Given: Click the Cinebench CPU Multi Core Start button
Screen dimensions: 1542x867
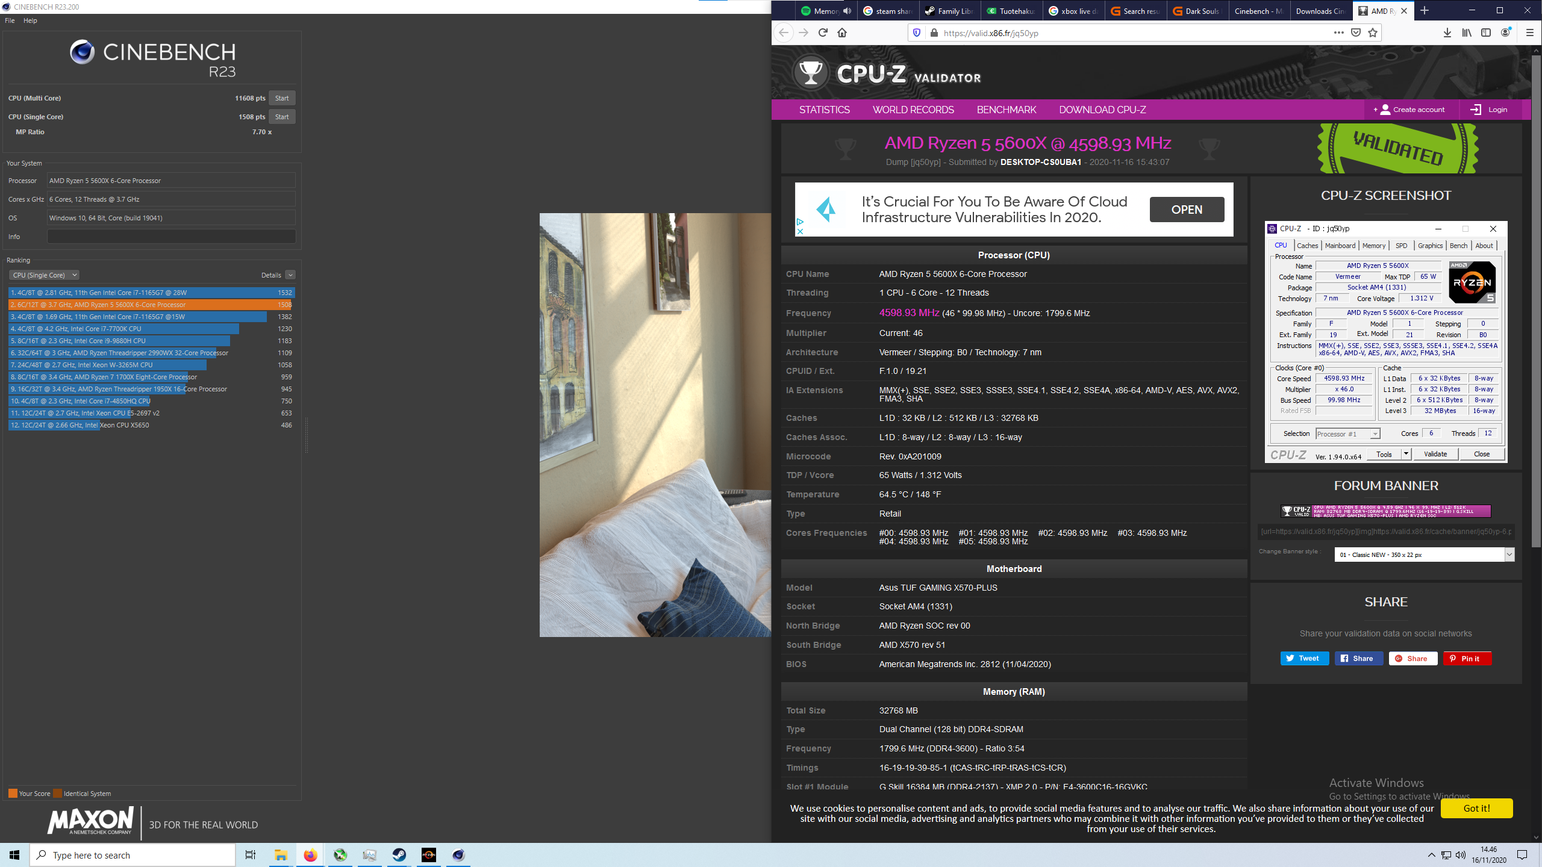Looking at the screenshot, I should click(281, 98).
